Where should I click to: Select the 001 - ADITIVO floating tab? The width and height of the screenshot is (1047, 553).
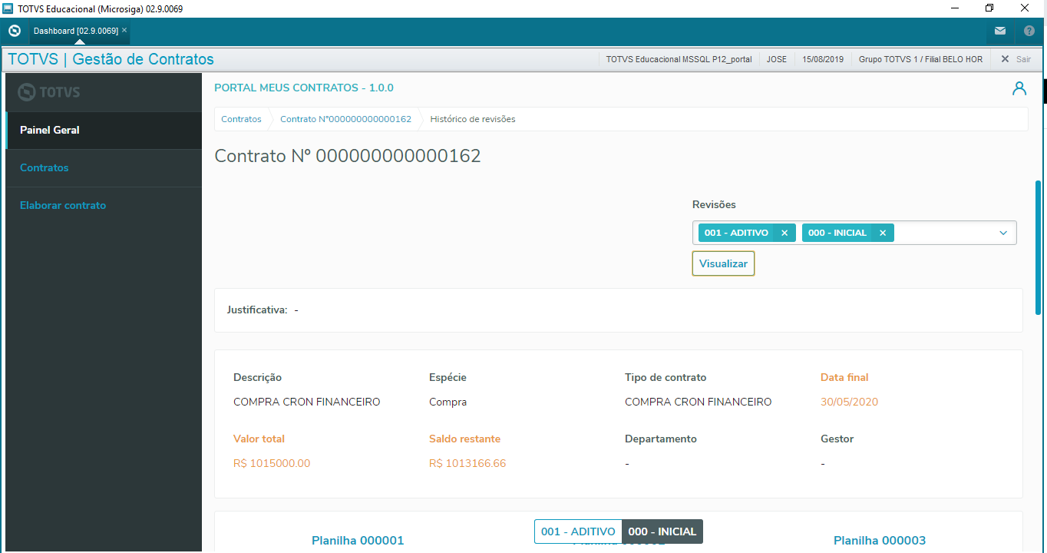click(578, 531)
